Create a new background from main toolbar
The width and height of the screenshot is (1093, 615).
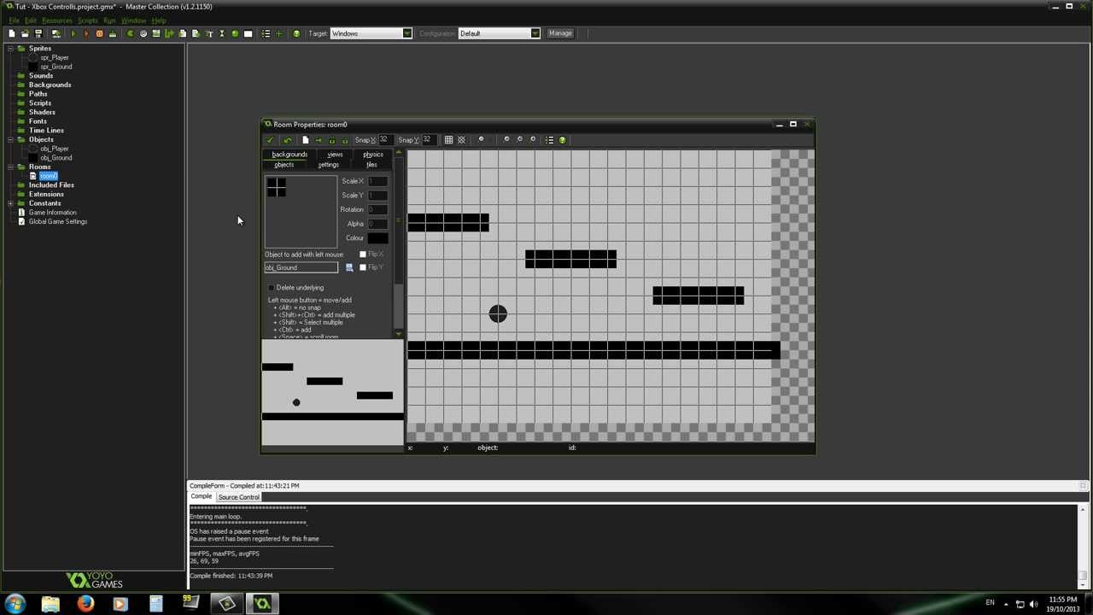point(156,33)
